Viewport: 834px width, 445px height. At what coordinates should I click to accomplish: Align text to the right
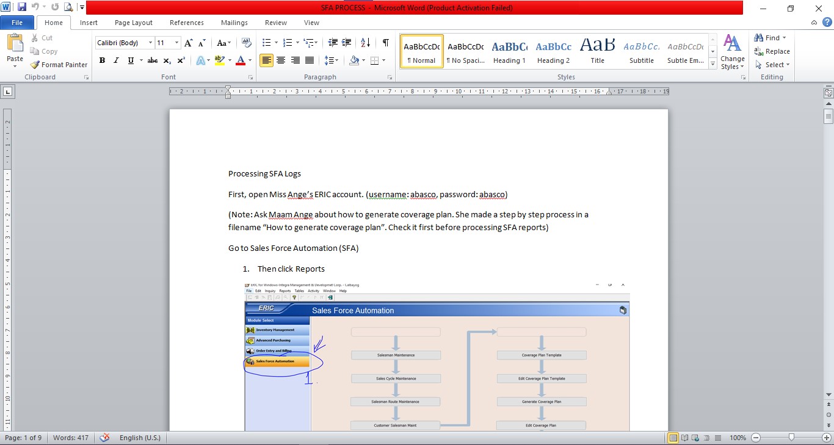coord(295,60)
